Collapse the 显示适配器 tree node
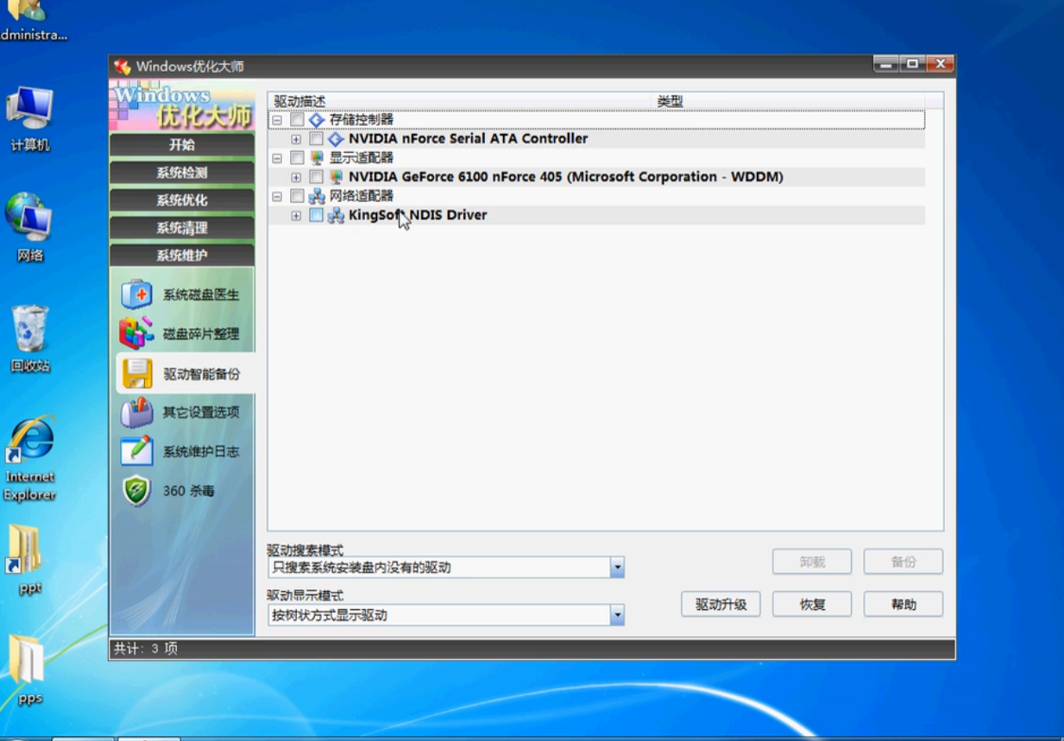 pos(277,159)
